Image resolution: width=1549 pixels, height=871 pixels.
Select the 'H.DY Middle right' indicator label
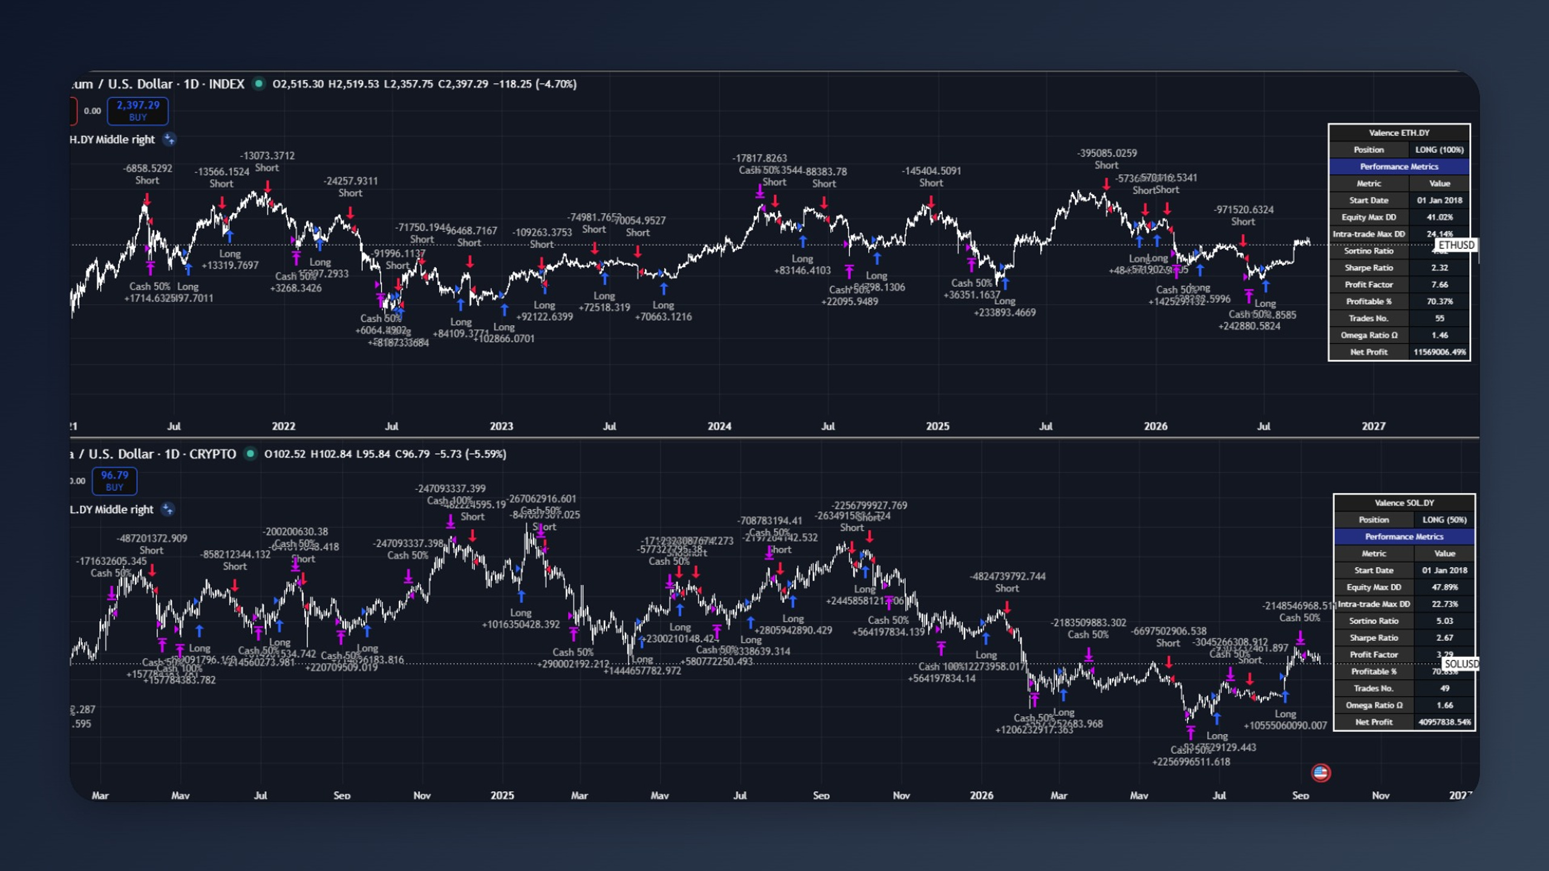click(113, 140)
